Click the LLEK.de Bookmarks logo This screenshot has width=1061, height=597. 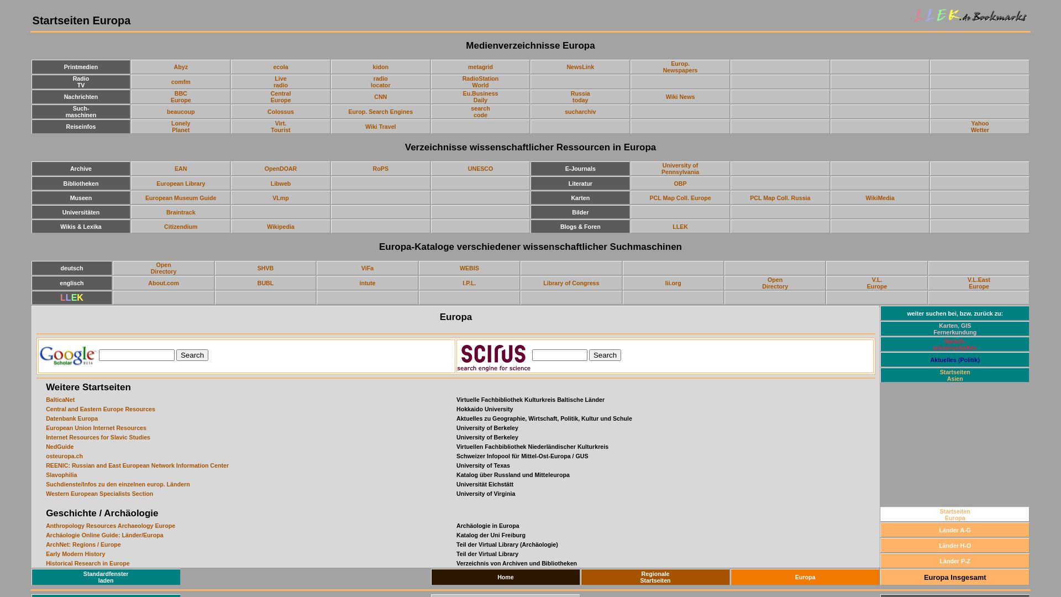pyautogui.click(x=970, y=15)
